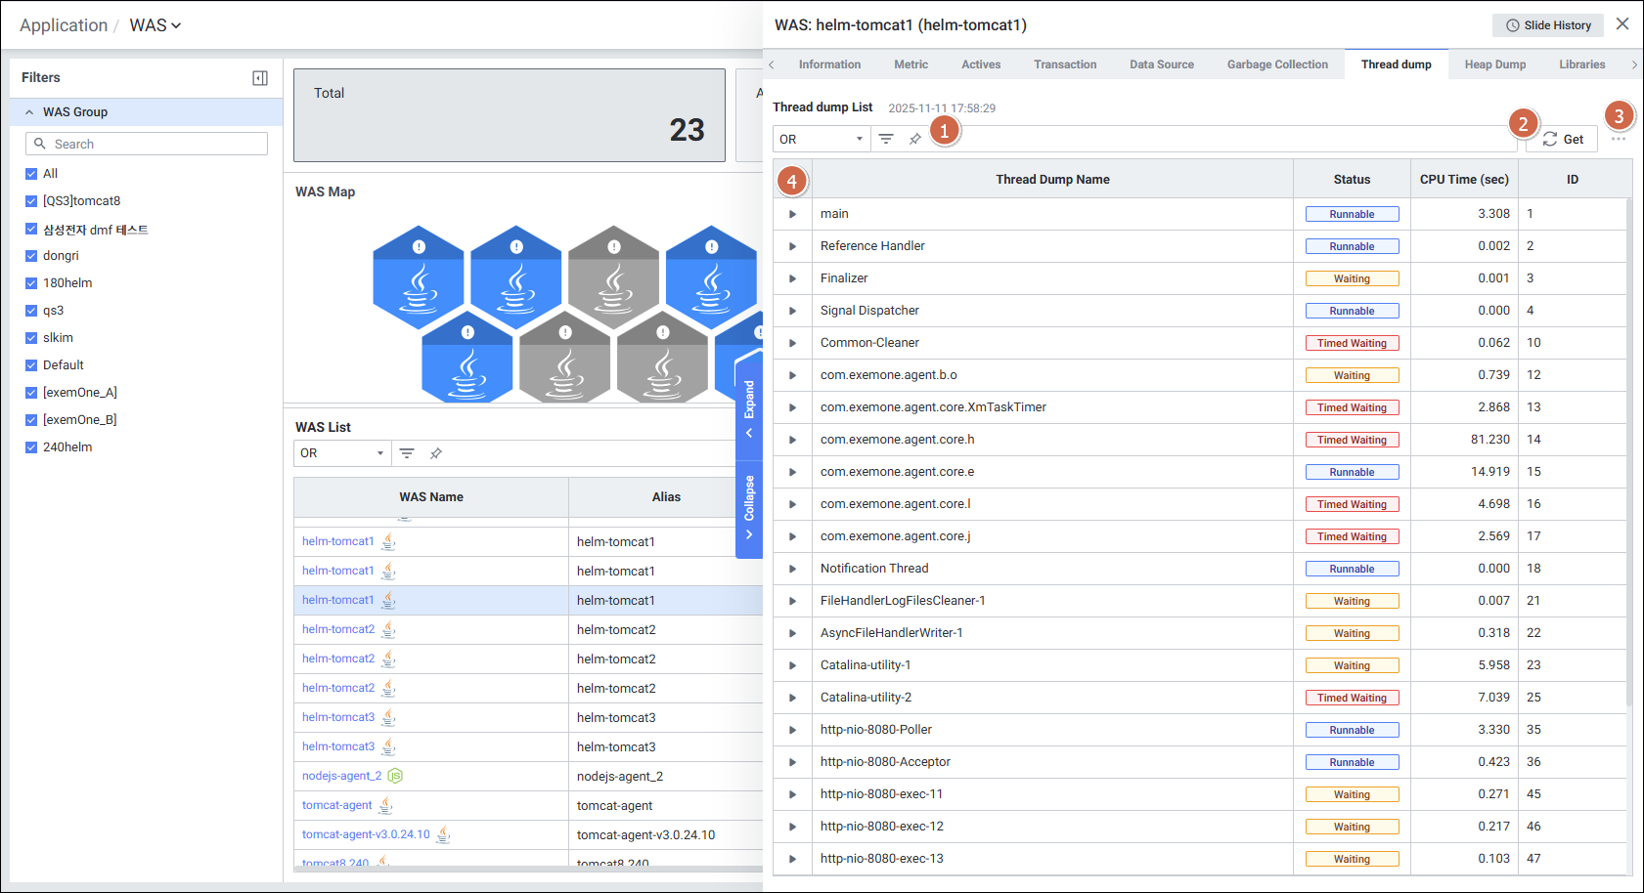Click the Get button to refresh thread dump
This screenshot has width=1644, height=893.
1563,140
